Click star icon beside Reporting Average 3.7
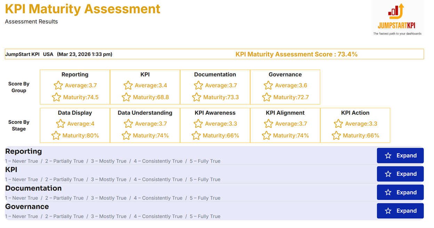The image size is (434, 228). click(58, 85)
